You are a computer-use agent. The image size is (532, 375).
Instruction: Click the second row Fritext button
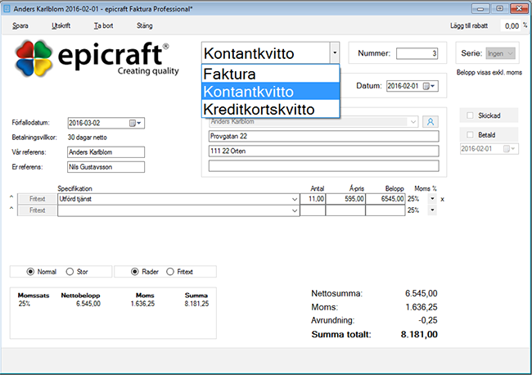tap(37, 210)
